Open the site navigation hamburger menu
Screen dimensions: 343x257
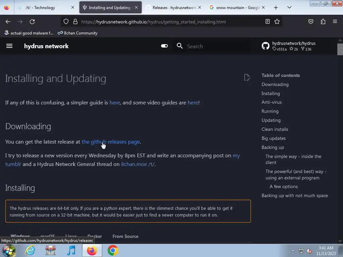[9, 46]
